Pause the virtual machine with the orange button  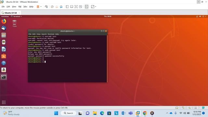click(38, 6)
